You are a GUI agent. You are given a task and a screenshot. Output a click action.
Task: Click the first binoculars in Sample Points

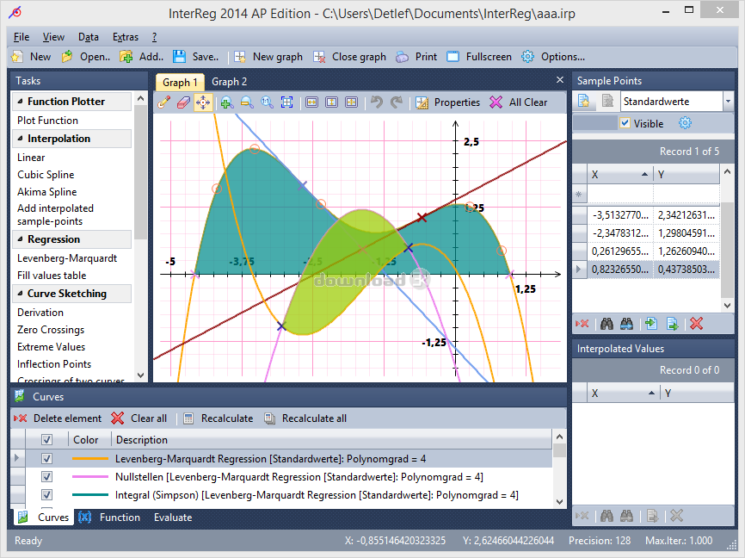tap(606, 324)
